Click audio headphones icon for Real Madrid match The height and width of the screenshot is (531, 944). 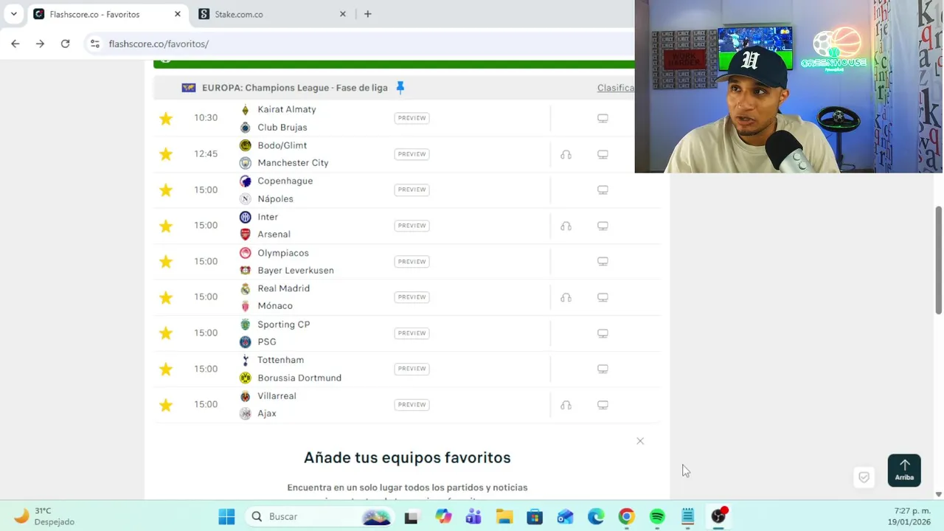[566, 298]
